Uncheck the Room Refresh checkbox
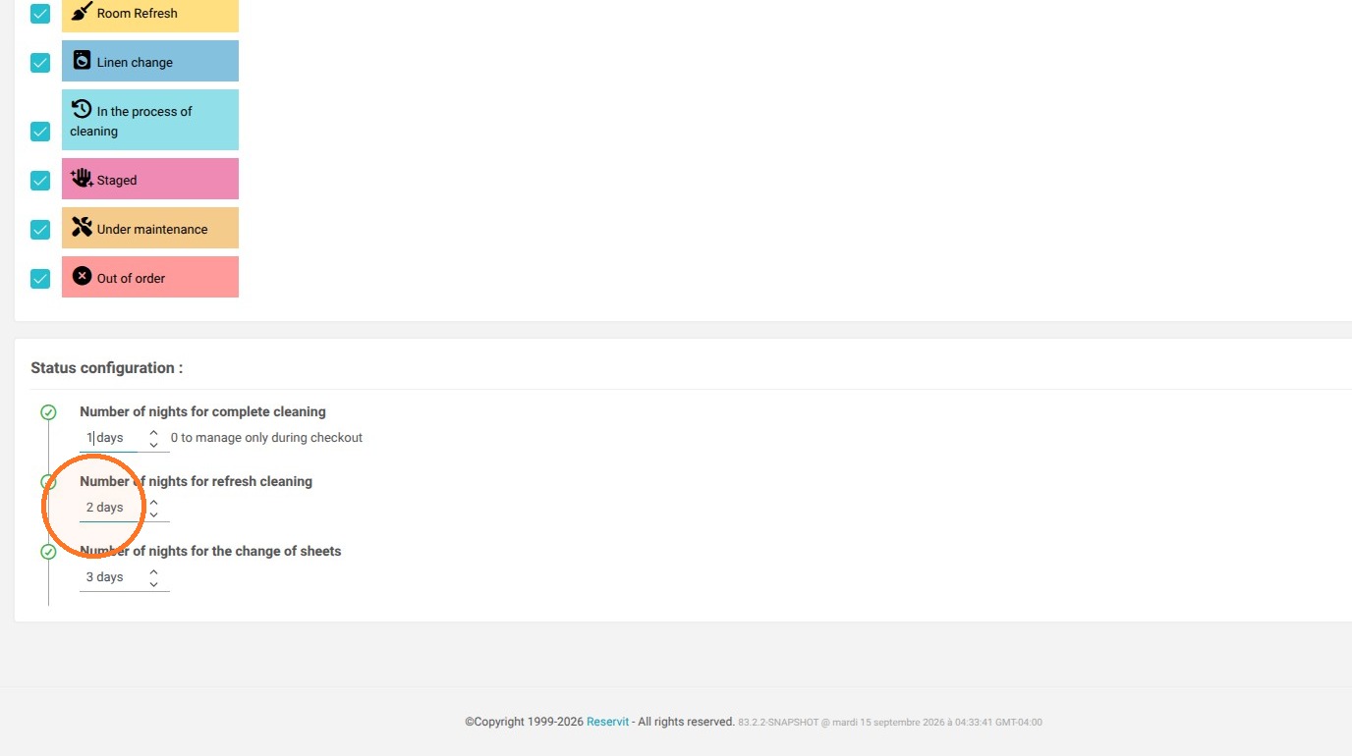1352x756 pixels. 40,14
